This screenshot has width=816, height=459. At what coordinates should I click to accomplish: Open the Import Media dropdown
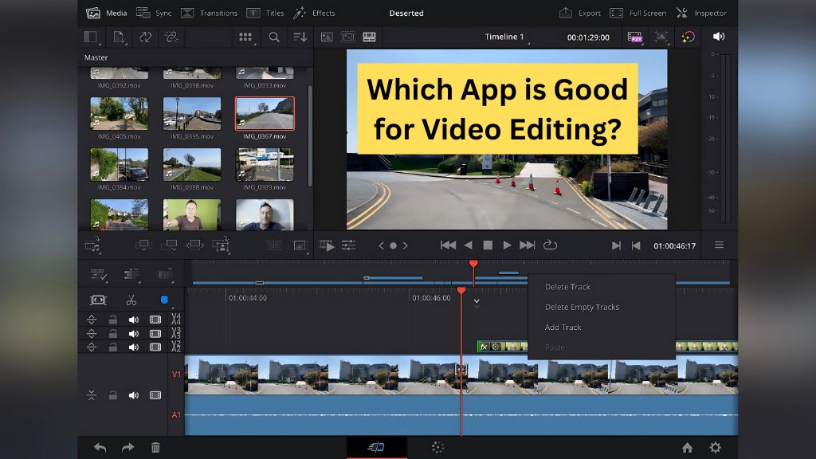[x=120, y=37]
